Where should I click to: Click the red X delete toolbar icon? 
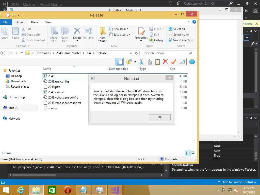pyautogui.click(x=165, y=62)
